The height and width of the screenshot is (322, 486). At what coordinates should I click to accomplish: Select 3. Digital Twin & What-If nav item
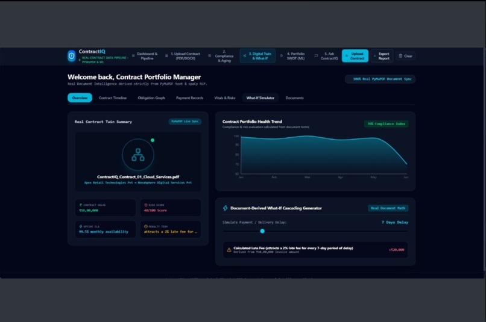tap(257, 56)
